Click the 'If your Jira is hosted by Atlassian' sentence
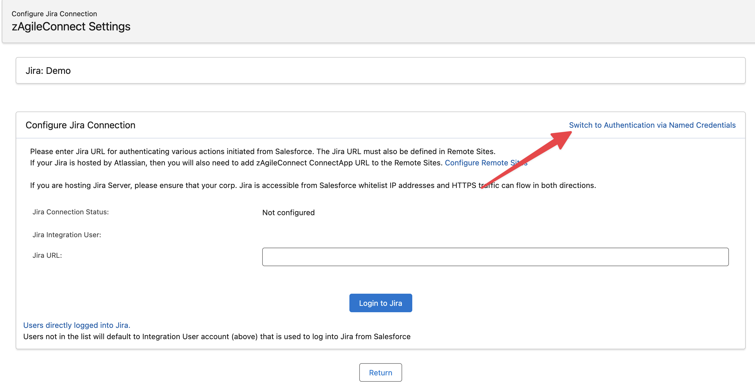 coord(236,163)
